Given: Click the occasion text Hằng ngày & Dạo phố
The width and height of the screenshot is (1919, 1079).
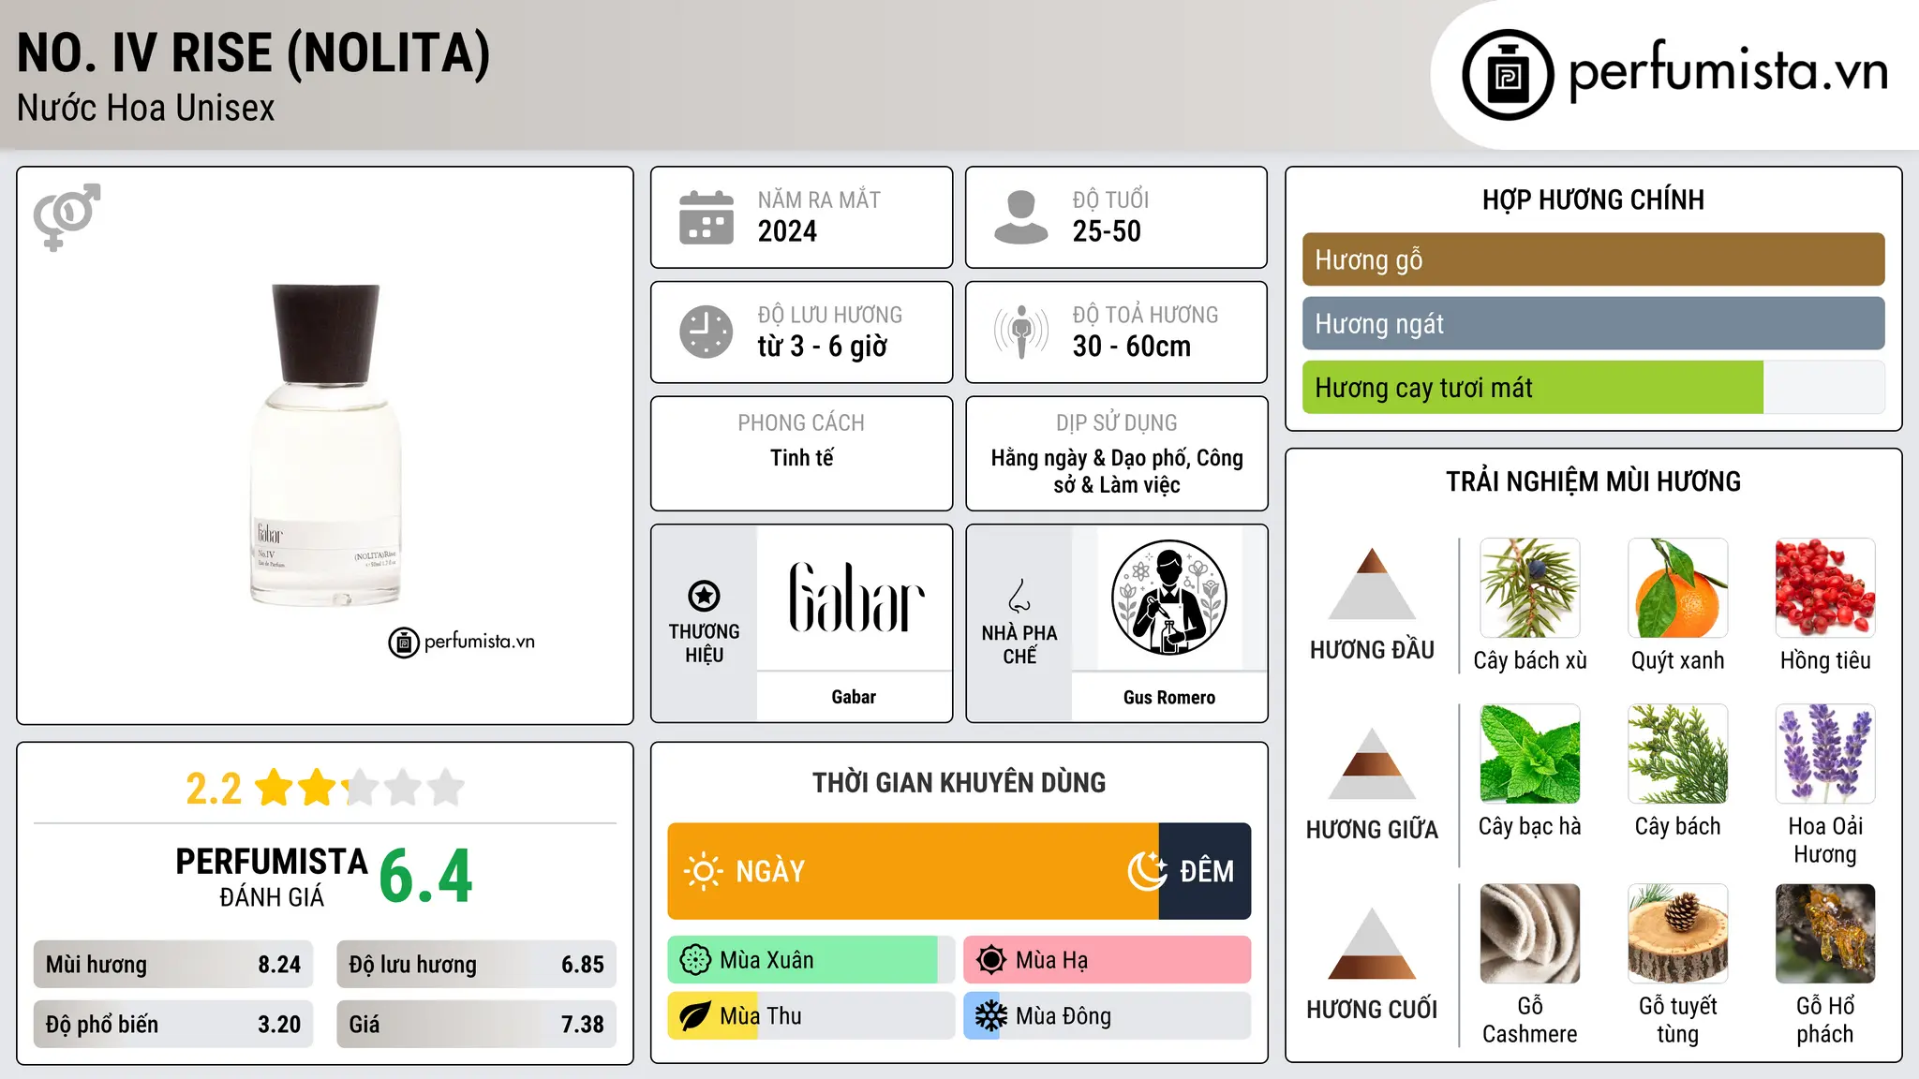Looking at the screenshot, I should point(1117,471).
